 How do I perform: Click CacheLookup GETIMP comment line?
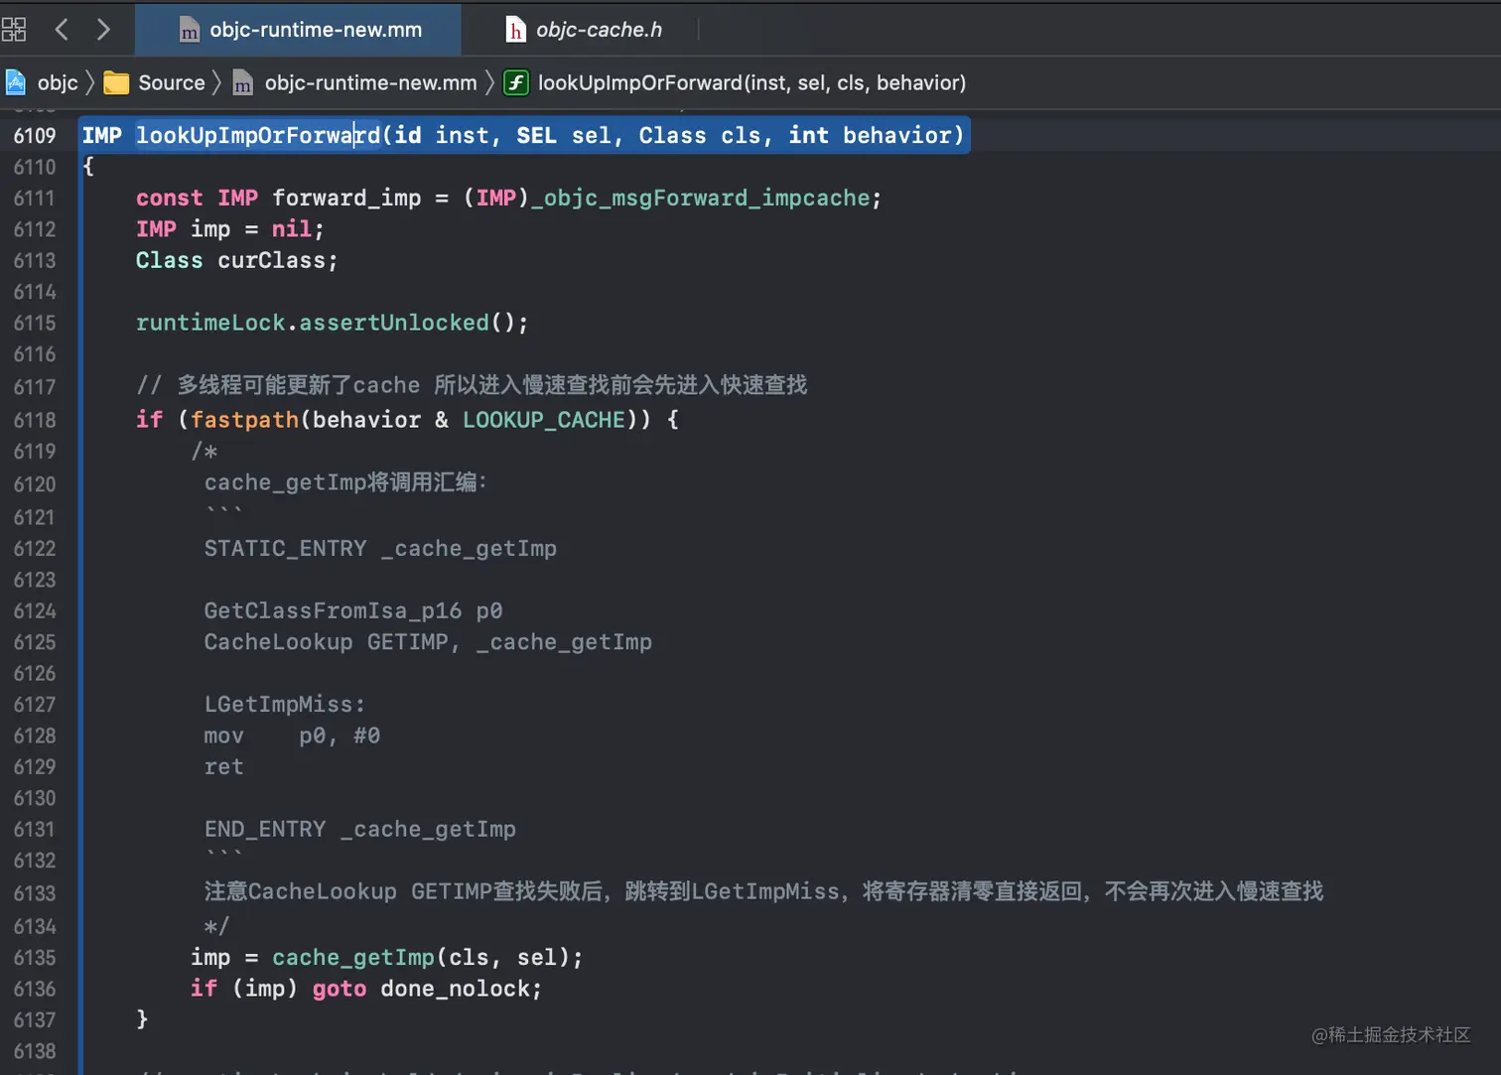click(x=428, y=642)
